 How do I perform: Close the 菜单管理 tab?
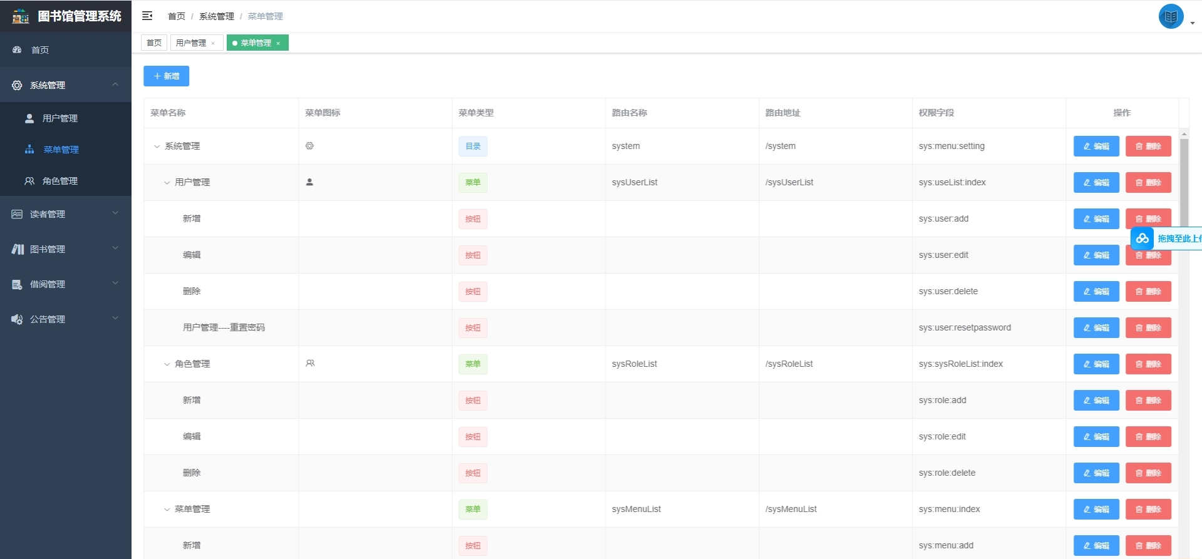pyautogui.click(x=278, y=43)
